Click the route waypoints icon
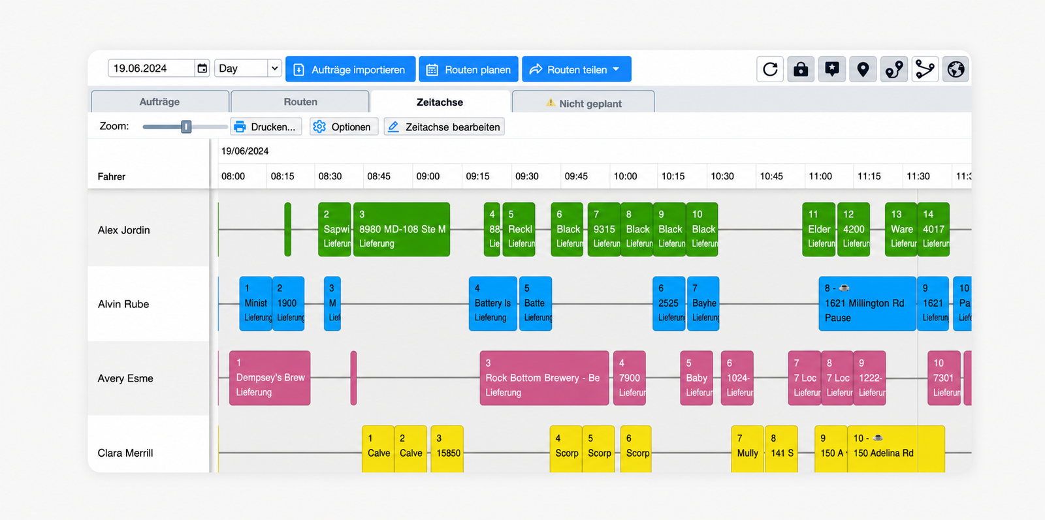 [x=894, y=69]
